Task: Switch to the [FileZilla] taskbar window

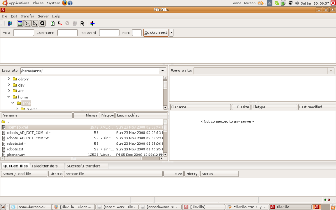Action: [204, 207]
